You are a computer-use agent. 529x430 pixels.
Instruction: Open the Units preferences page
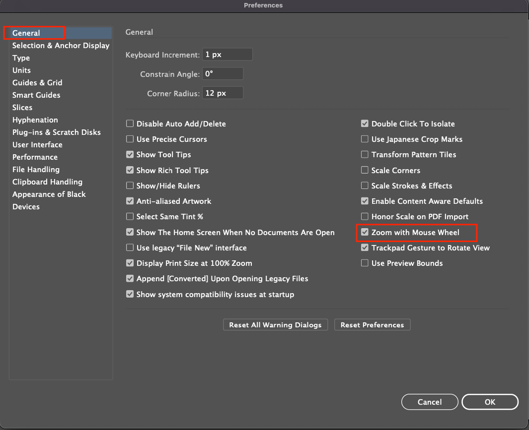click(21, 70)
